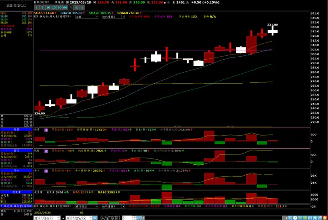Image resolution: width=328 pixels, height=220 pixels.
Task: Click the blue strategy row in lower-left panel
Action: point(16,206)
